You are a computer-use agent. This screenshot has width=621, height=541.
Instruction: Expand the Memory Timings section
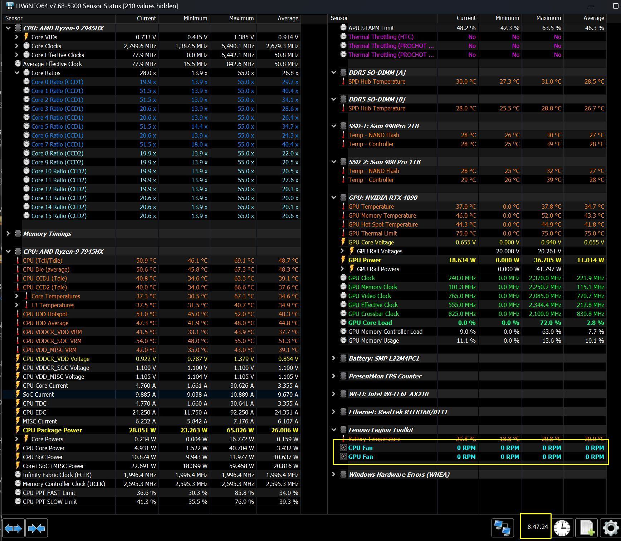click(8, 234)
